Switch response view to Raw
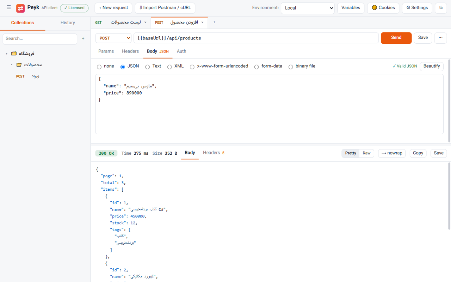 pyautogui.click(x=366, y=153)
